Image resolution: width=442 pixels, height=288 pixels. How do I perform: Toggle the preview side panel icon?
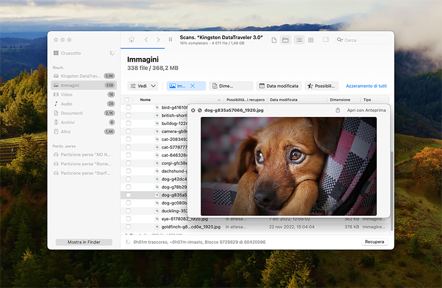(x=326, y=40)
